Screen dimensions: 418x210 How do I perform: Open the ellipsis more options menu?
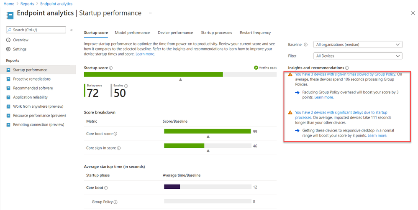coord(151,13)
